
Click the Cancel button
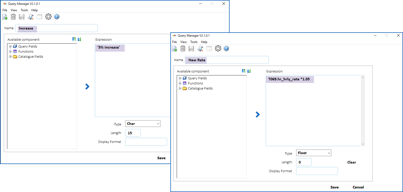pos(358,187)
